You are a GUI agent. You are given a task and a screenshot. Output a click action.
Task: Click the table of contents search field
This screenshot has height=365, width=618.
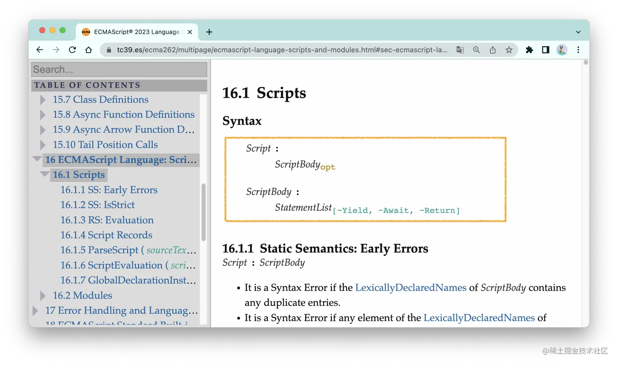[x=119, y=69]
